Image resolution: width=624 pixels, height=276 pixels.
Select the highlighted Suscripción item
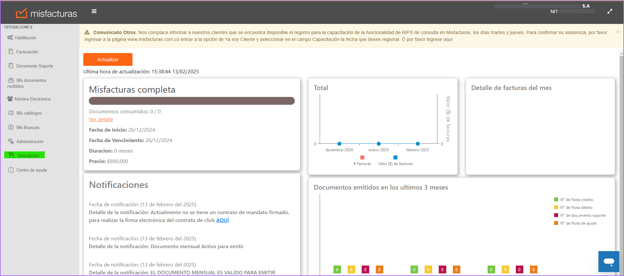pos(25,155)
